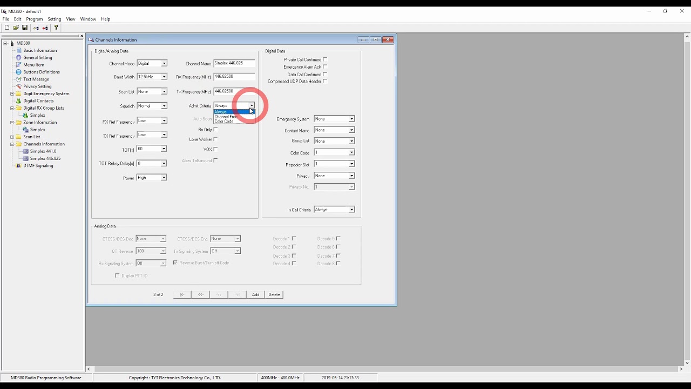Enable the Rx Only checkbox
The width and height of the screenshot is (691, 389).
coord(216,129)
